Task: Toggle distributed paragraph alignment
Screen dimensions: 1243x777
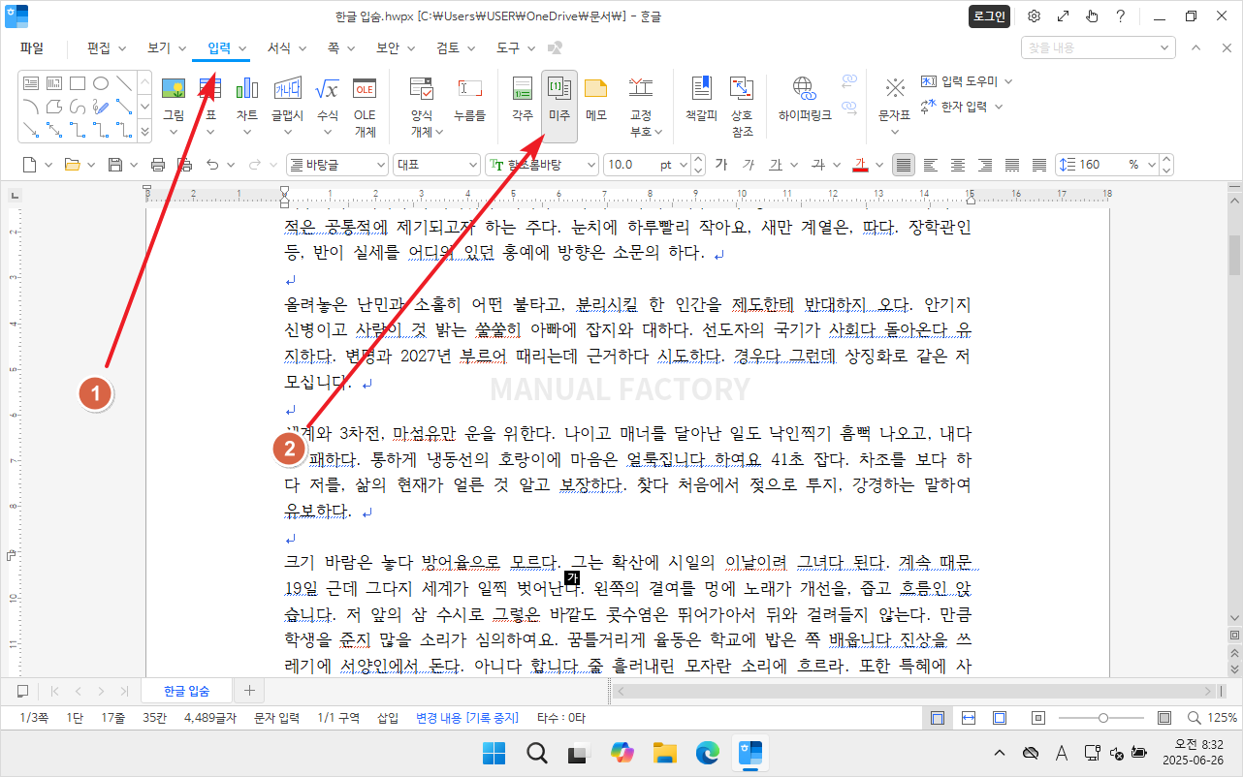Action: point(1012,165)
